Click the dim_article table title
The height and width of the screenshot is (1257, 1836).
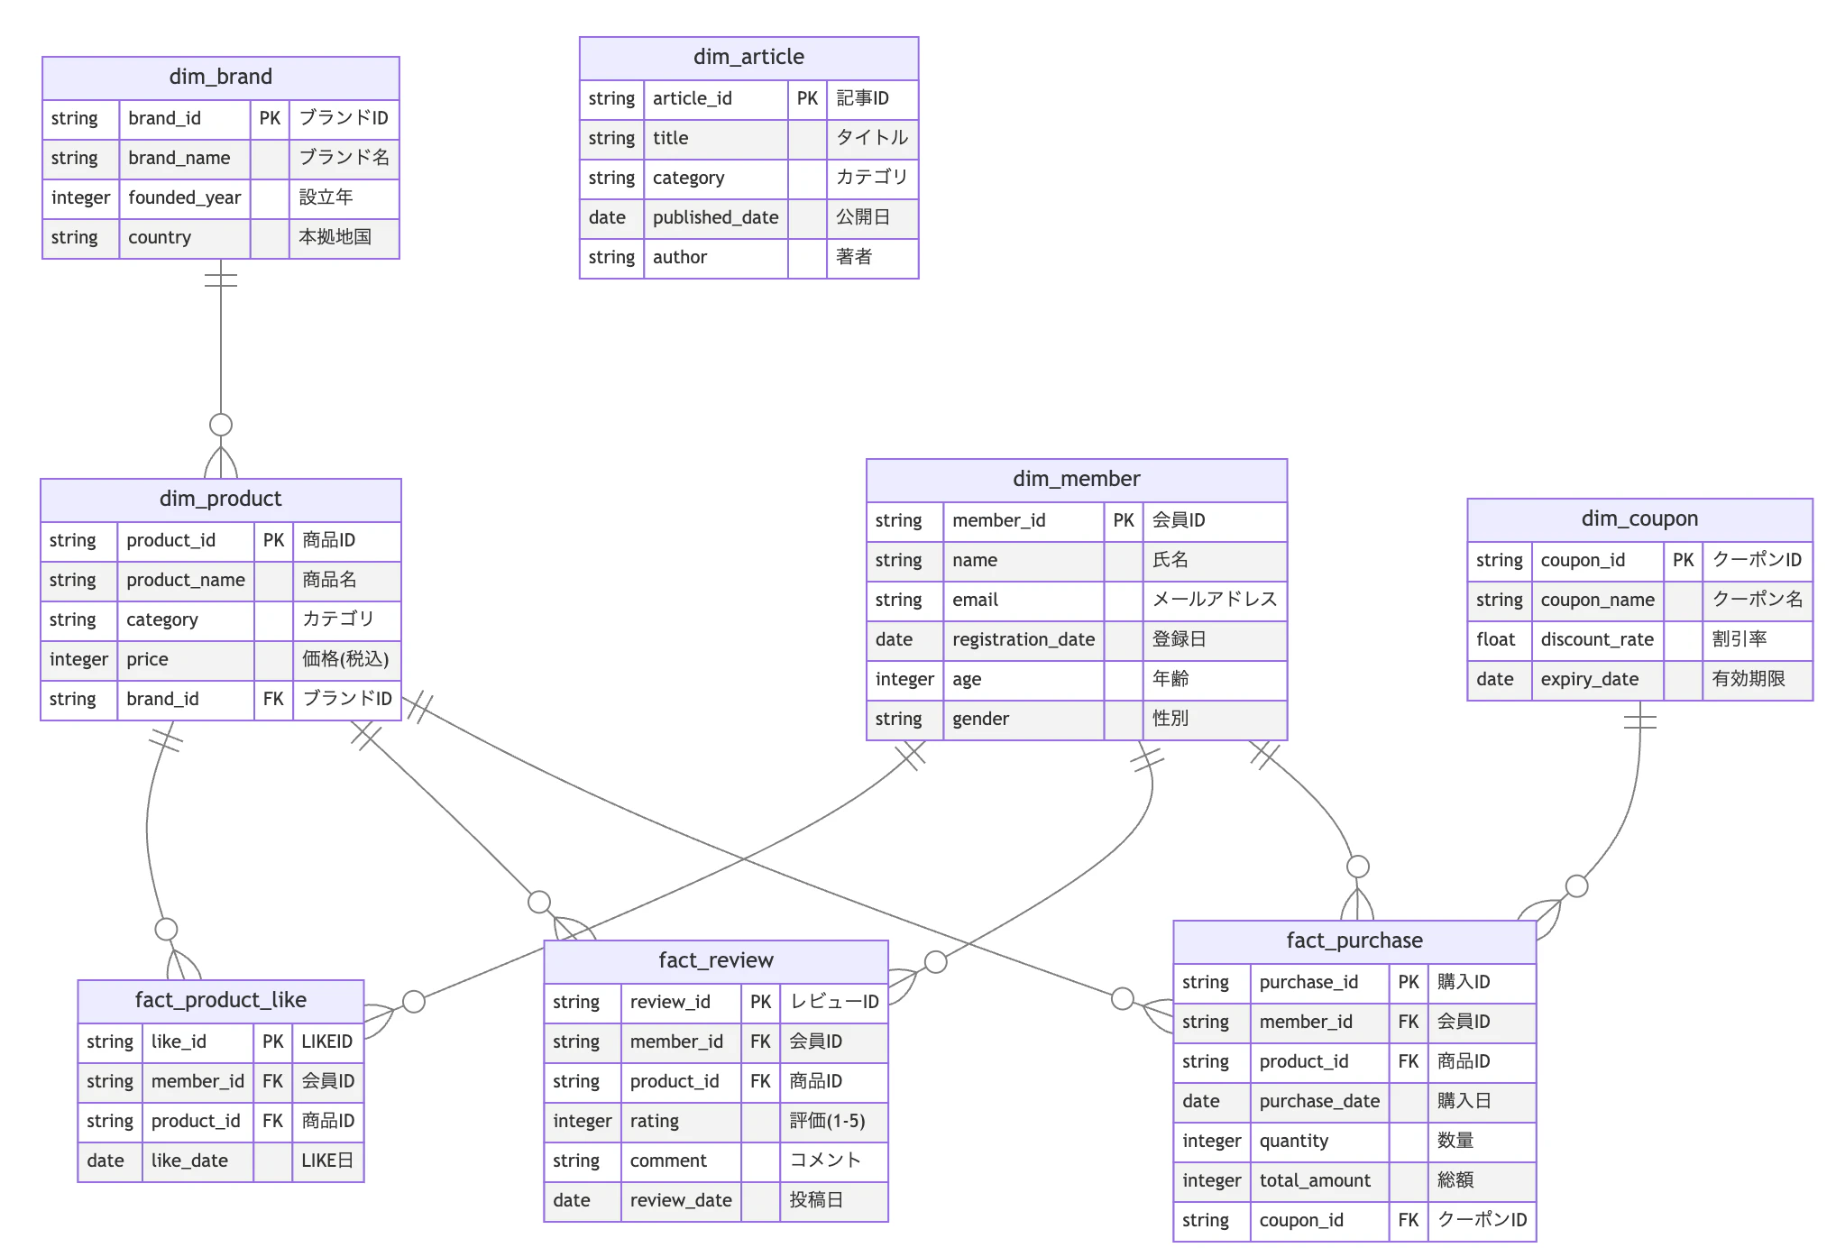tap(748, 58)
